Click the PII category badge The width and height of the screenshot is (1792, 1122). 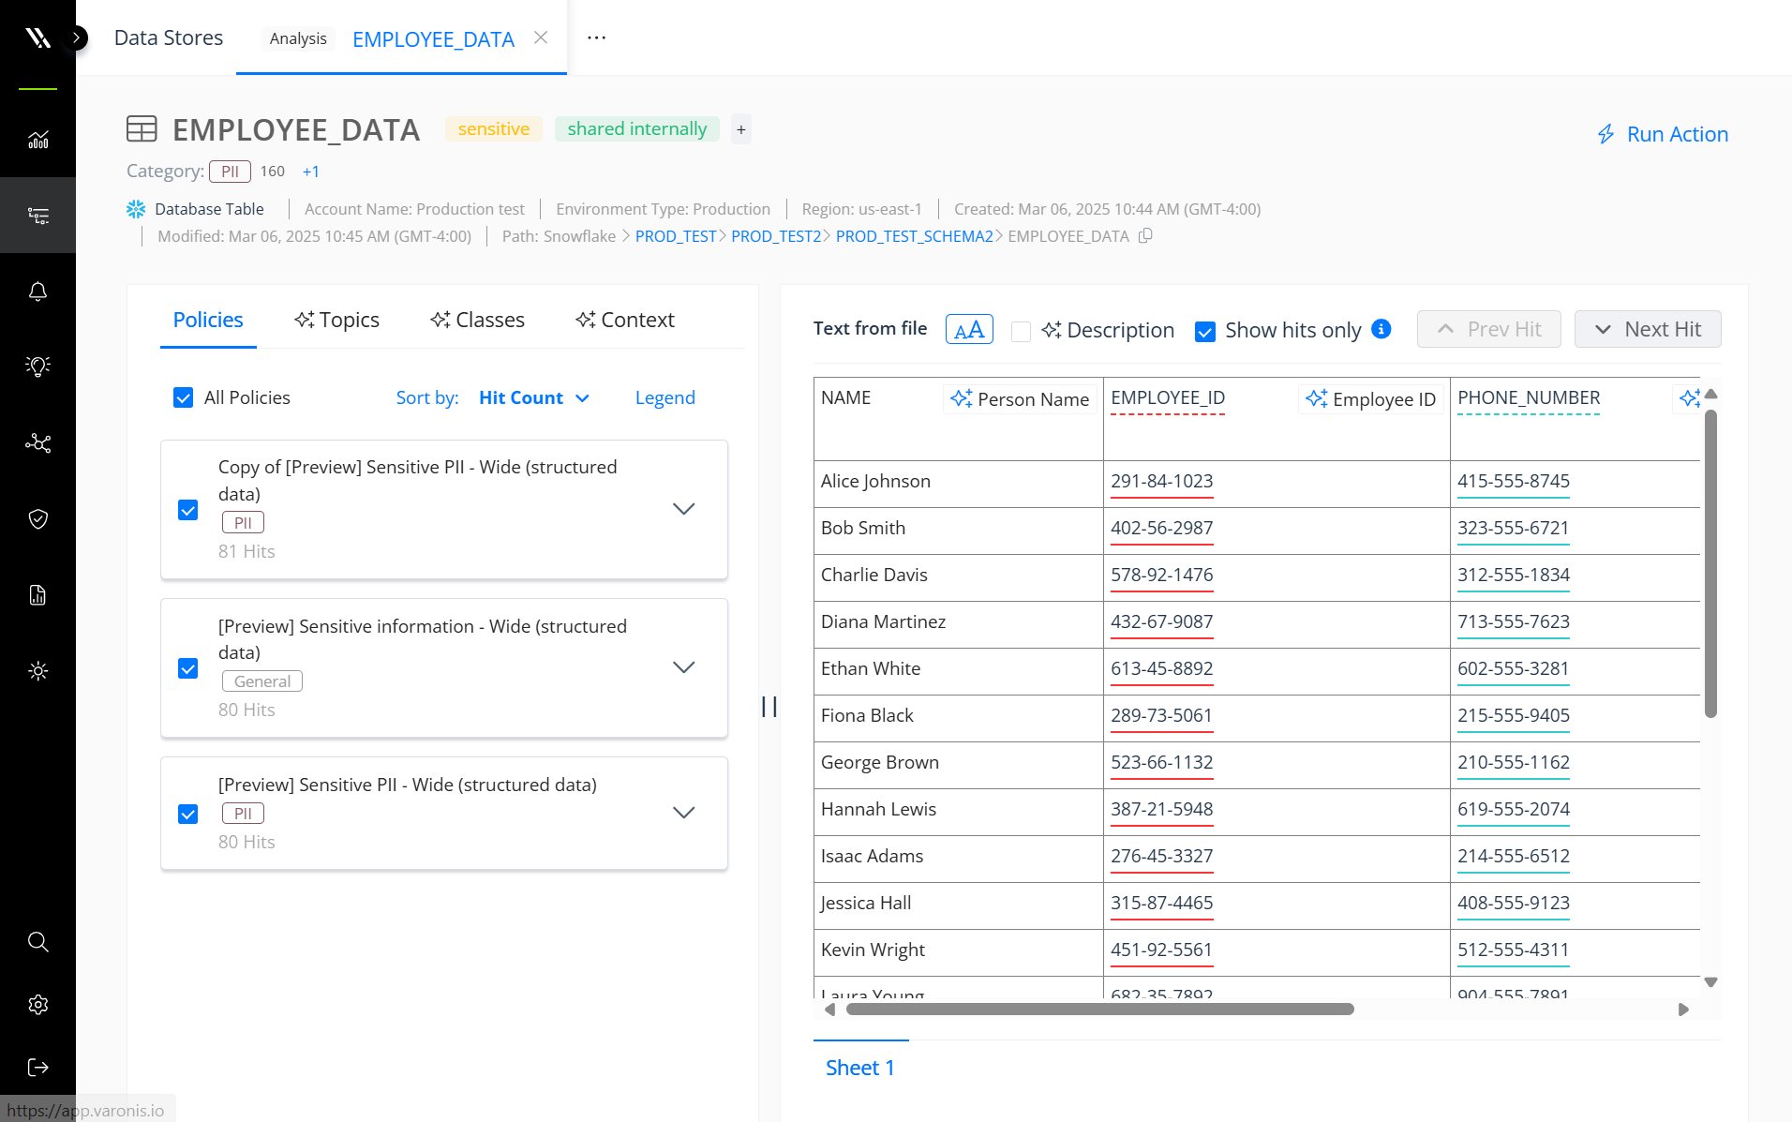coord(231,172)
